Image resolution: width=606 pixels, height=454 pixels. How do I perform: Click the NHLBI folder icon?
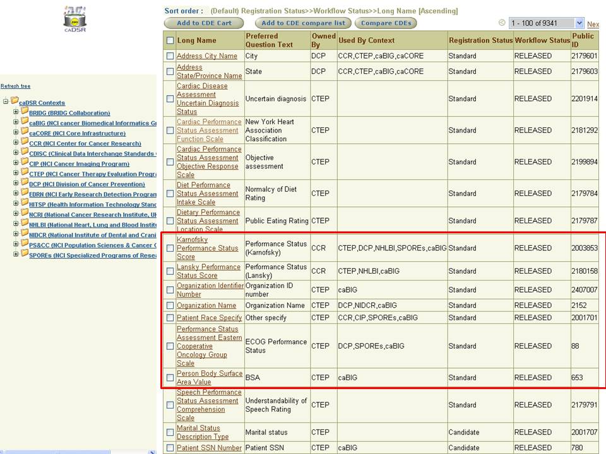(25, 223)
